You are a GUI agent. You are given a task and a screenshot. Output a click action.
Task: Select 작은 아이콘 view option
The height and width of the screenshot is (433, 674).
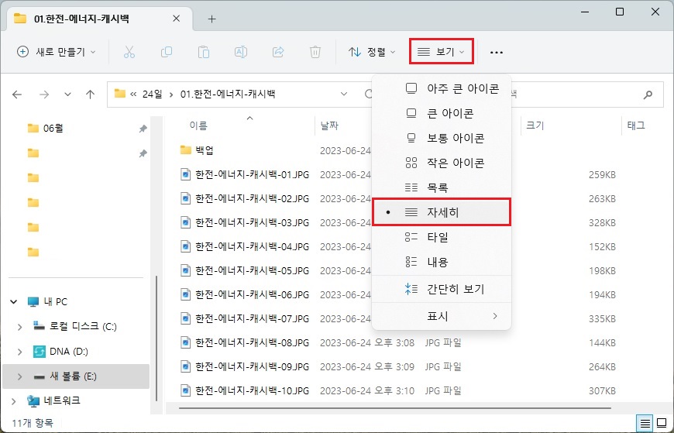442,163
